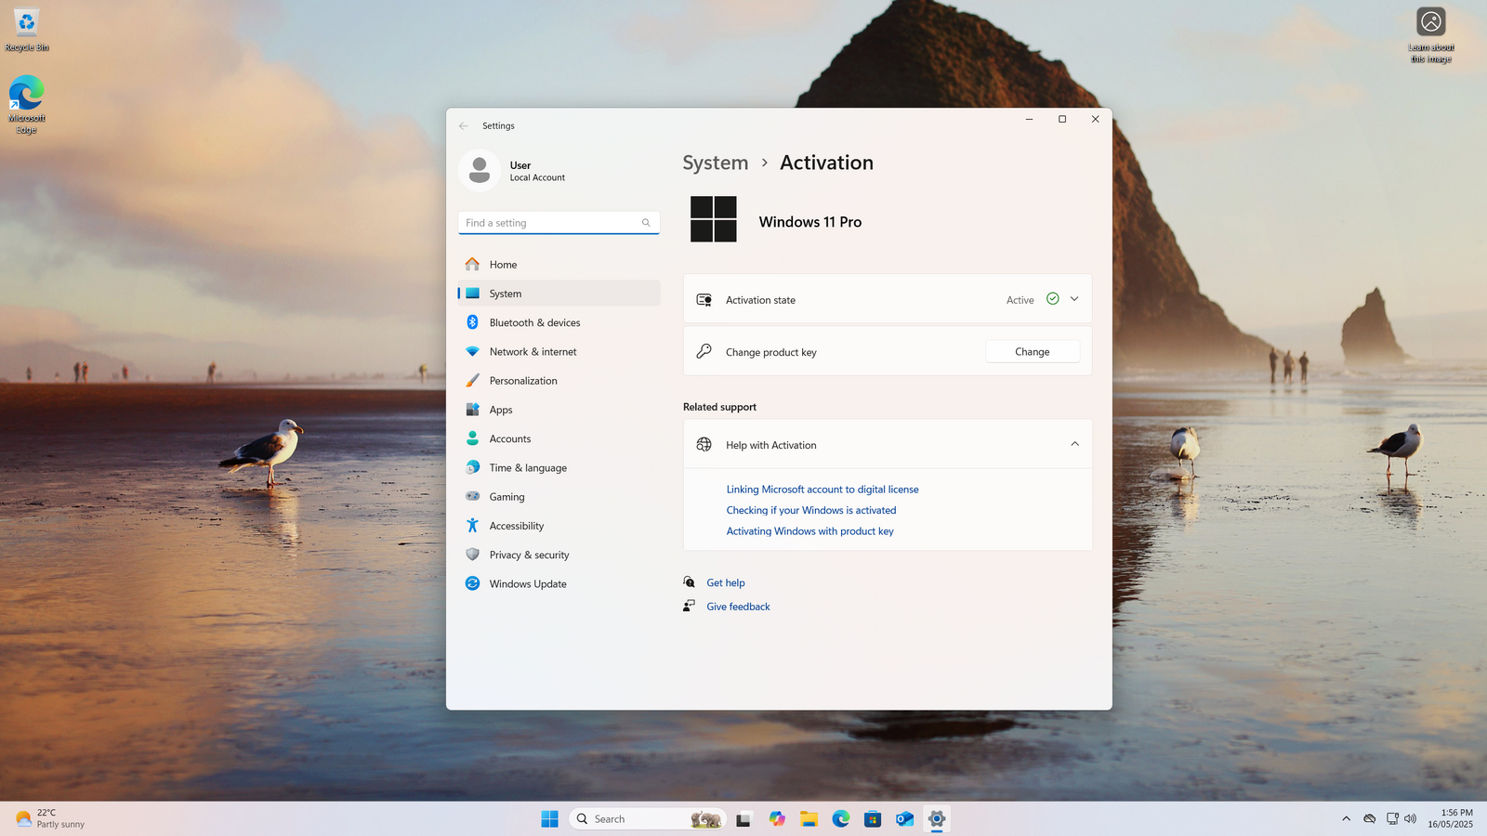Click the globe icon beside Help with Activation
The width and height of the screenshot is (1487, 836).
pyautogui.click(x=704, y=444)
